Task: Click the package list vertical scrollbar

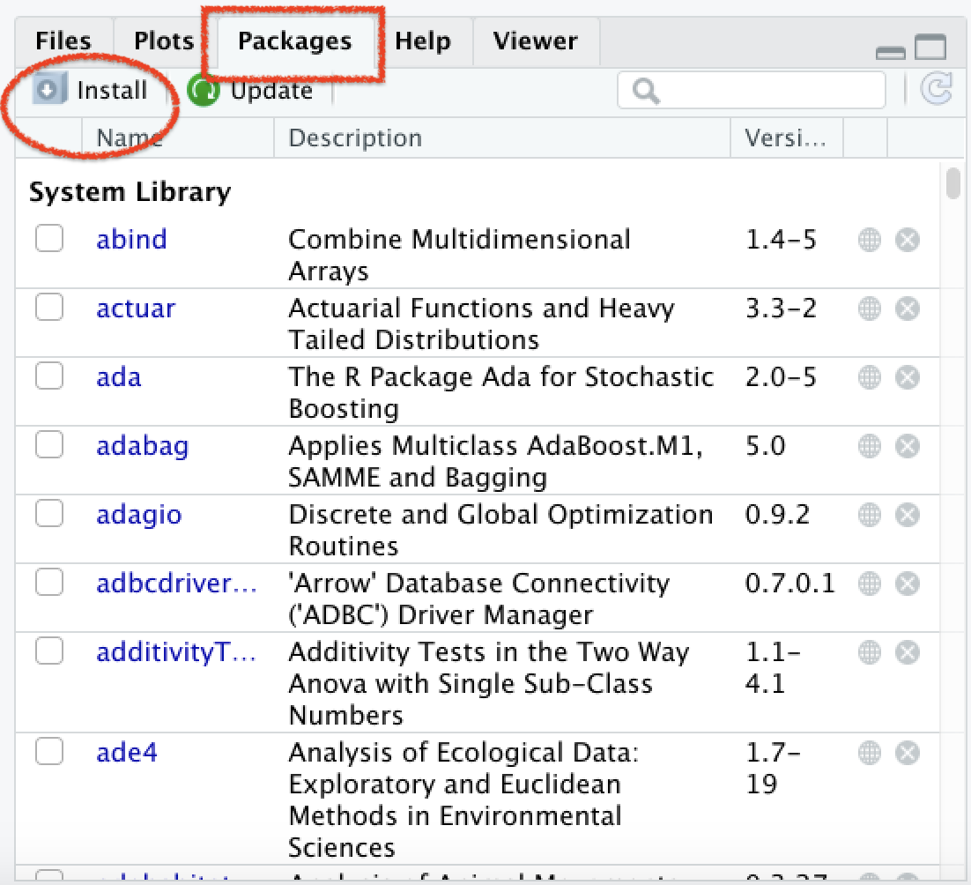Action: (953, 184)
